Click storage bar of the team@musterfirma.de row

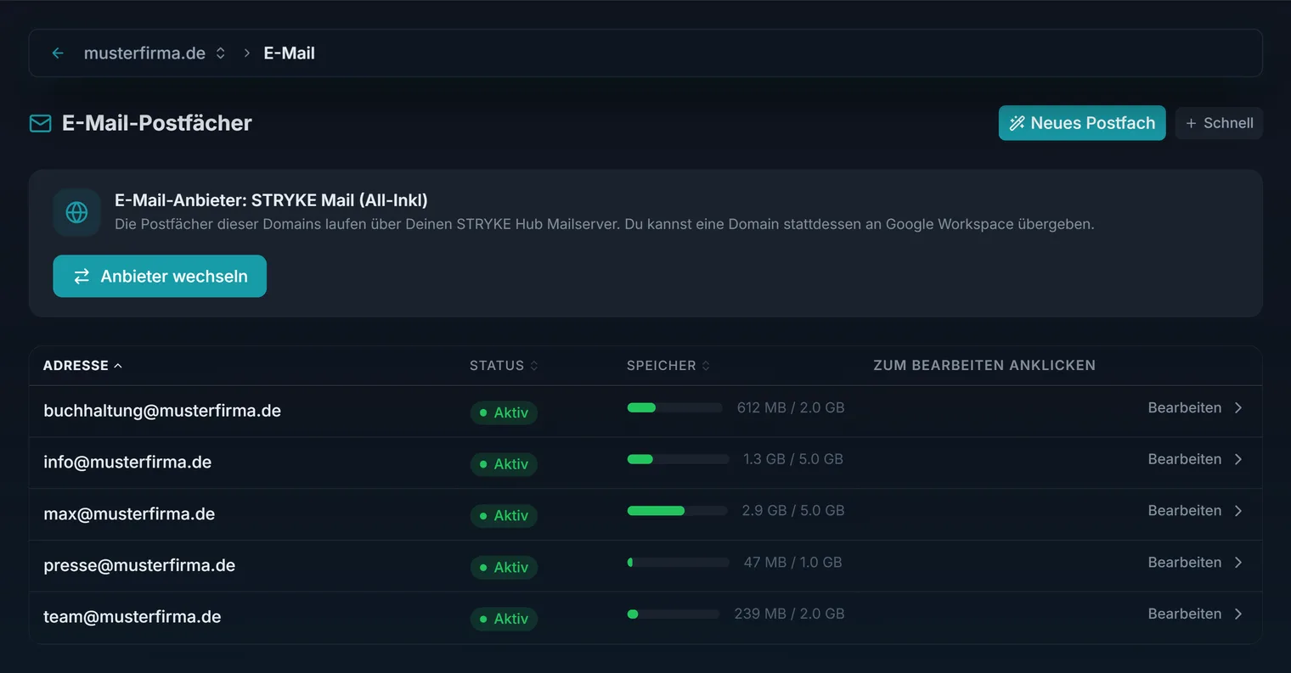pyautogui.click(x=674, y=614)
